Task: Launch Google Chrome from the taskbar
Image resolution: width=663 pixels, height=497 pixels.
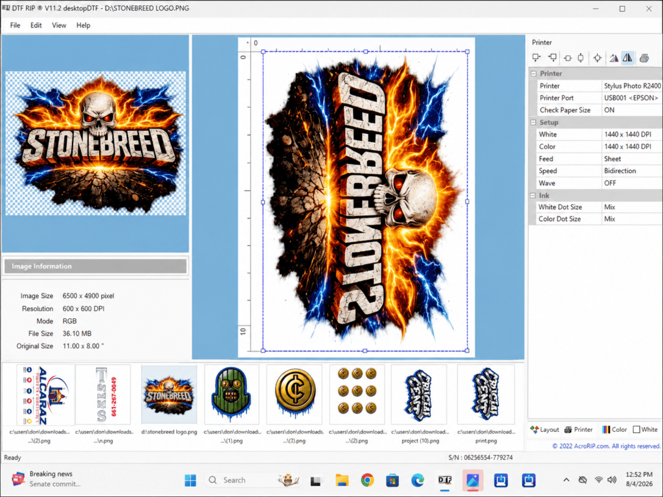Action: coord(368,480)
